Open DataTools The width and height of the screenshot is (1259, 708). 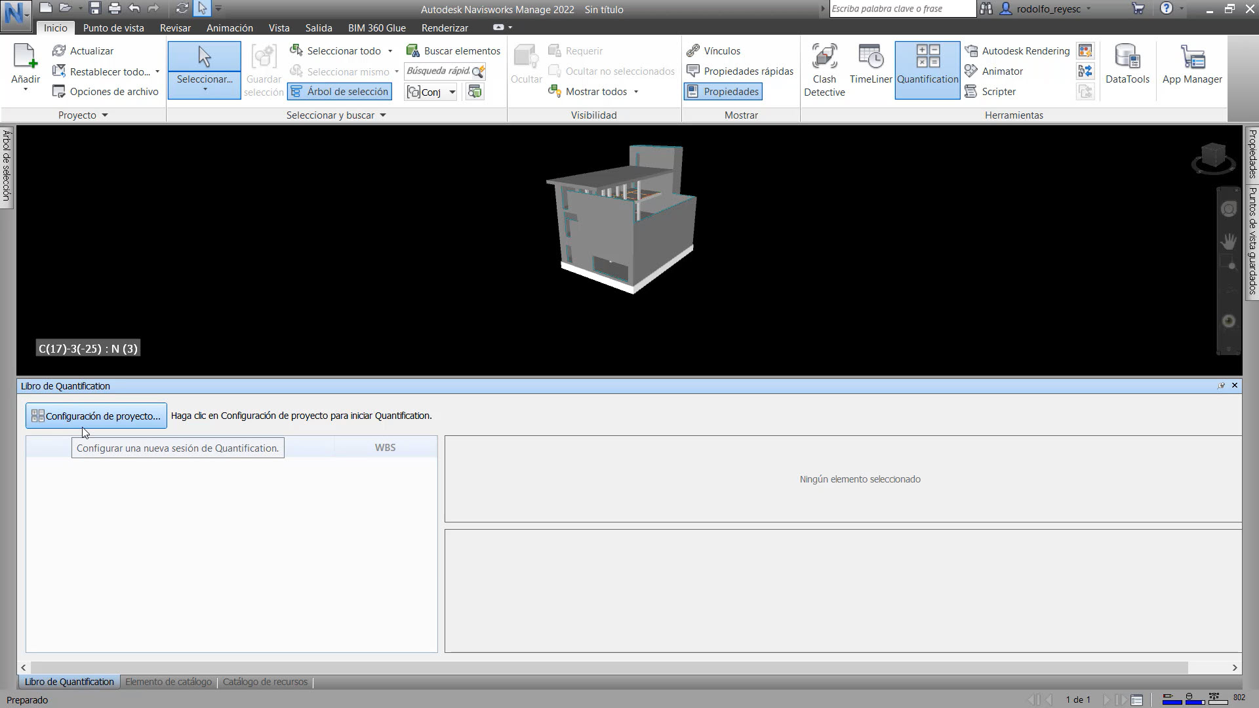pyautogui.click(x=1127, y=66)
